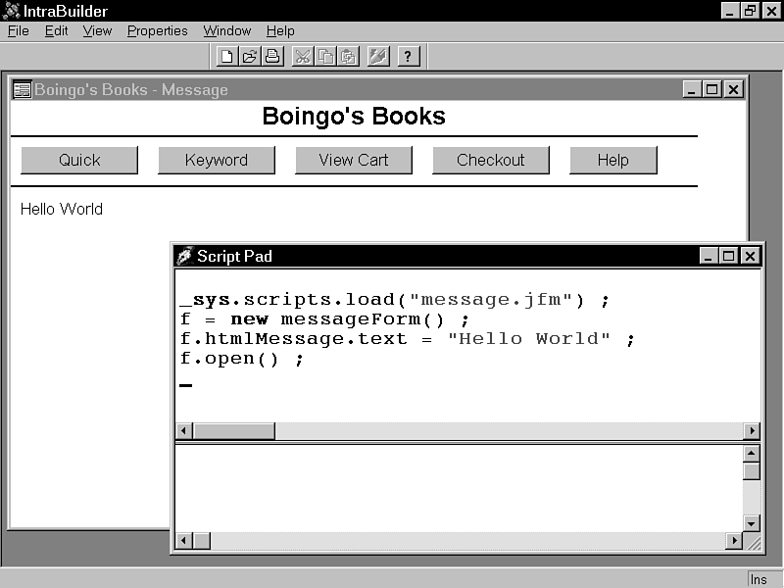Click the Run lightning-bolt toolbar icon
The height and width of the screenshot is (588, 784).
click(378, 56)
